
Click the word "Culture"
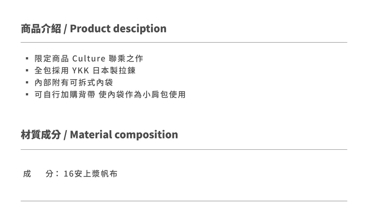[x=89, y=58]
